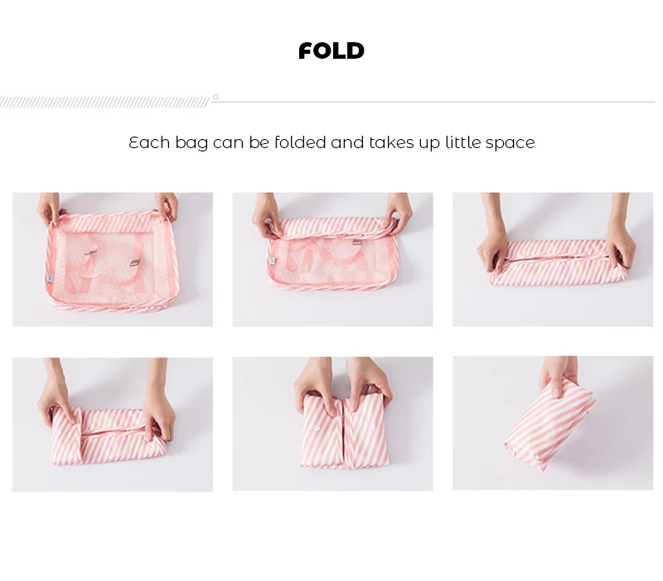Image resolution: width=663 pixels, height=581 pixels.
Task: Click the diagonal hatched bar of the divider
Action: pyautogui.click(x=104, y=102)
